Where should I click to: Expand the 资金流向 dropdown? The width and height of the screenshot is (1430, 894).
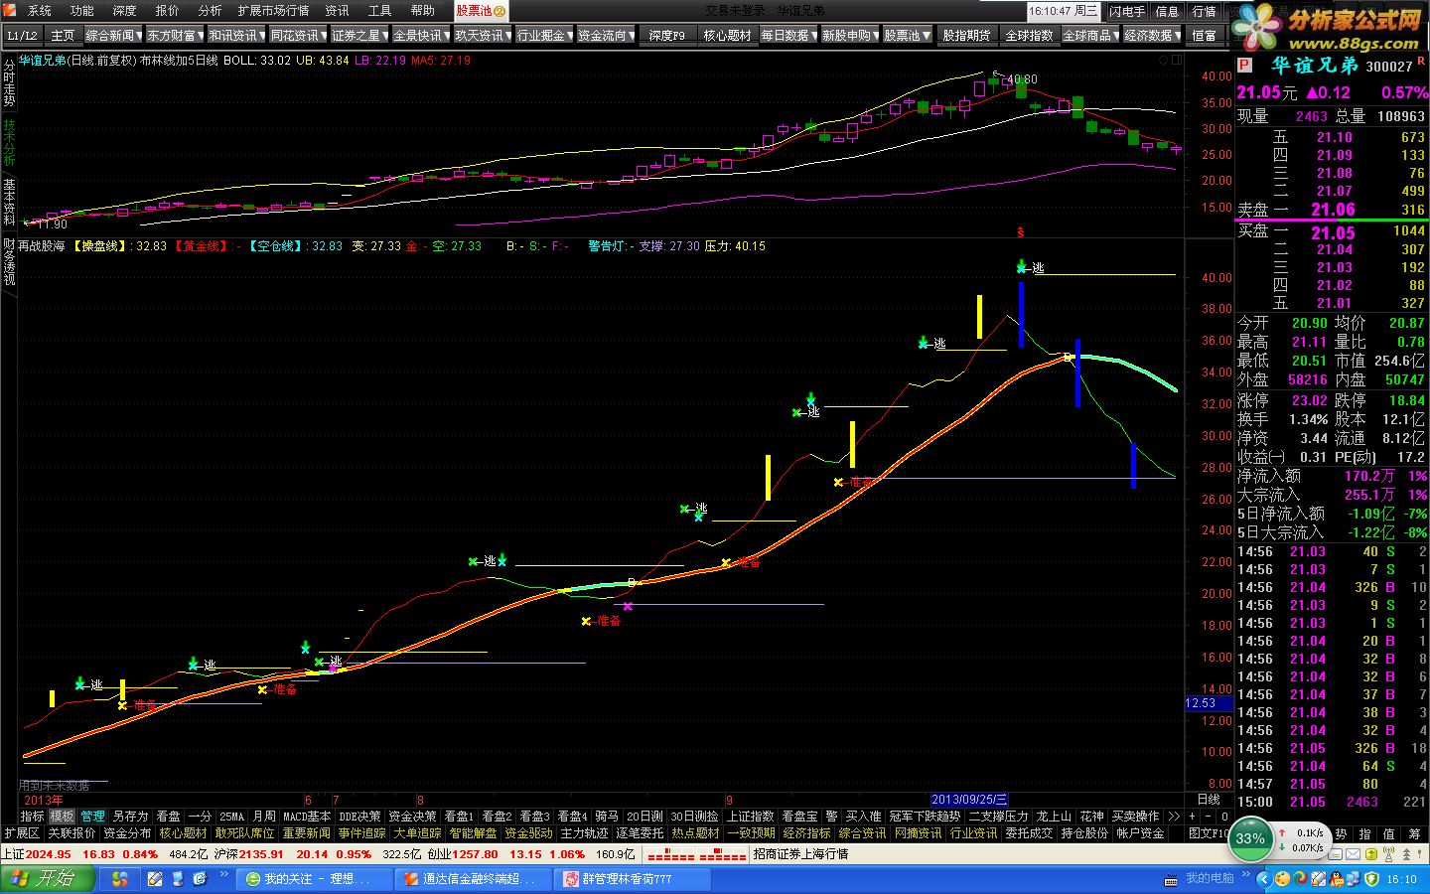(607, 35)
